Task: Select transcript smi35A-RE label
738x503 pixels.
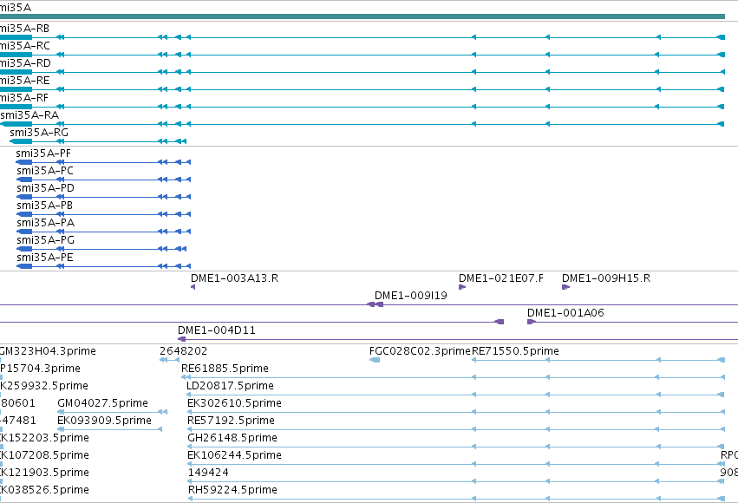Action: pyautogui.click(x=25, y=81)
